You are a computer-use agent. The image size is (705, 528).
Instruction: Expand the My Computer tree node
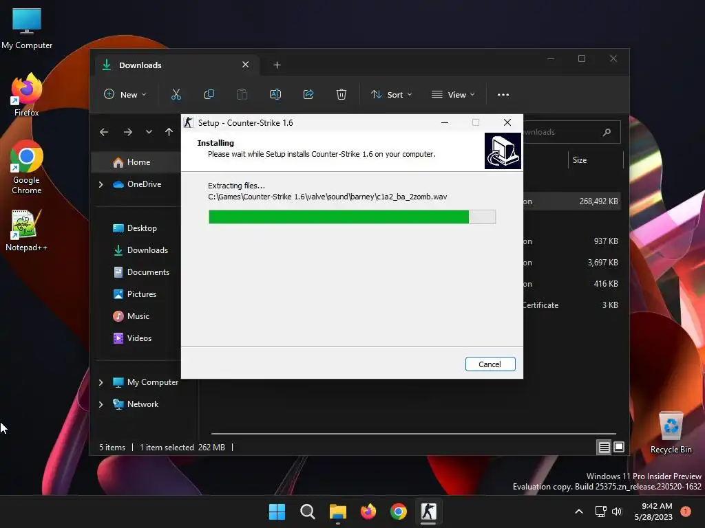click(x=101, y=382)
